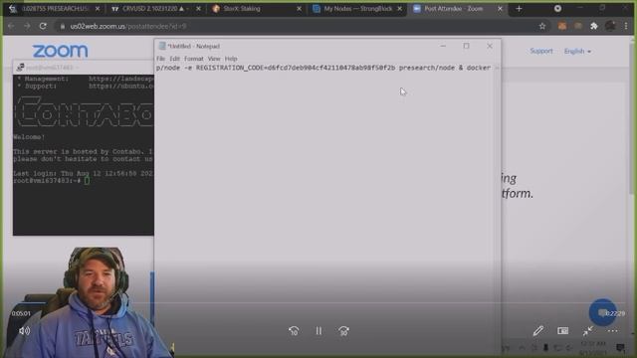Switch to the StorX Staking tab
This screenshot has height=358, width=637.
pos(256,9)
